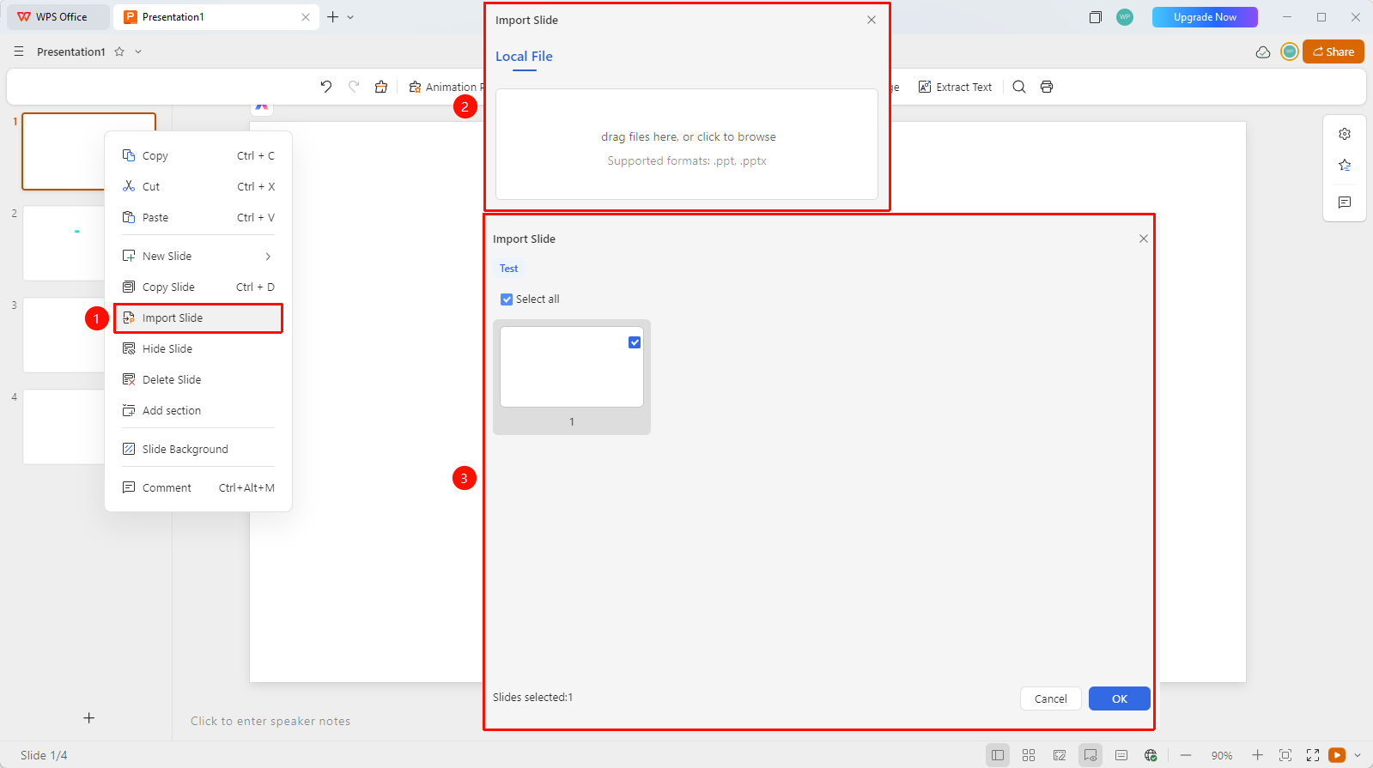Choose Add section from context menu

pos(198,411)
